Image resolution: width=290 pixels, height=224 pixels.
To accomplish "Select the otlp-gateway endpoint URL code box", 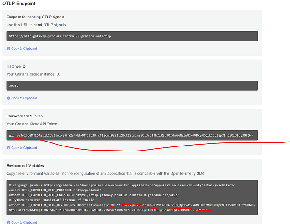I will (x=132, y=36).
